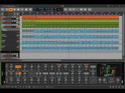This screenshot has height=93, width=125.
Task: Toggle the metronome icon beside the tempo
Action: [55, 9]
